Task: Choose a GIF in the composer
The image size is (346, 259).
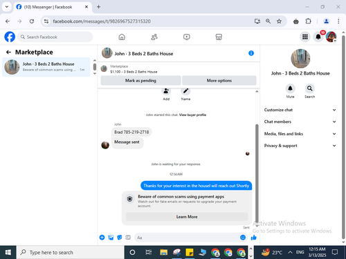Action: 128,238
